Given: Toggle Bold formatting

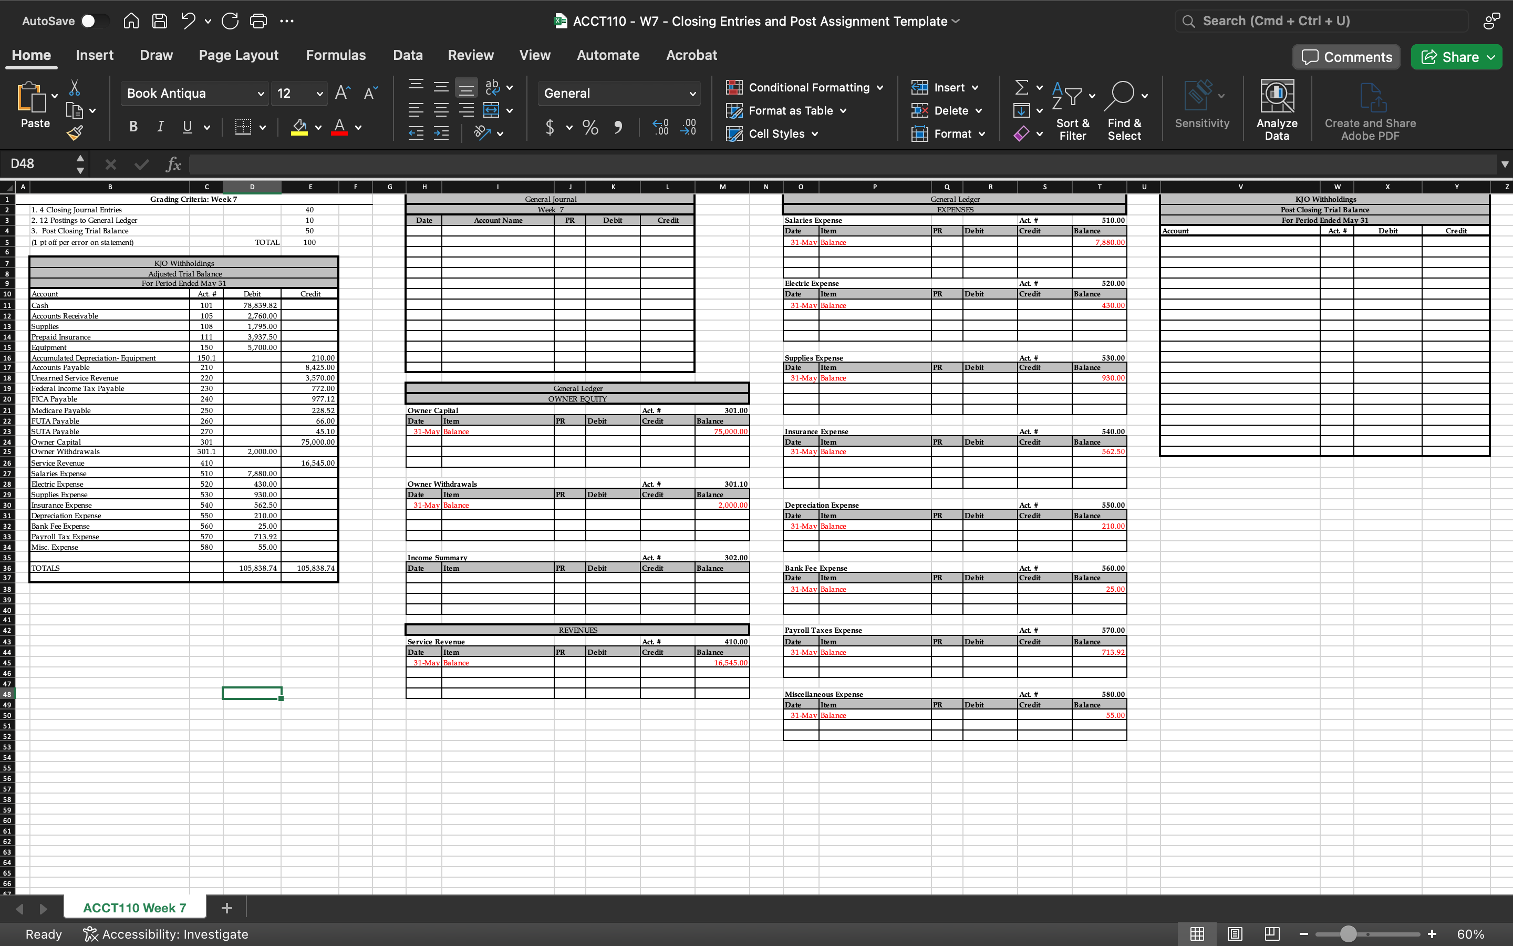Looking at the screenshot, I should [x=133, y=127].
